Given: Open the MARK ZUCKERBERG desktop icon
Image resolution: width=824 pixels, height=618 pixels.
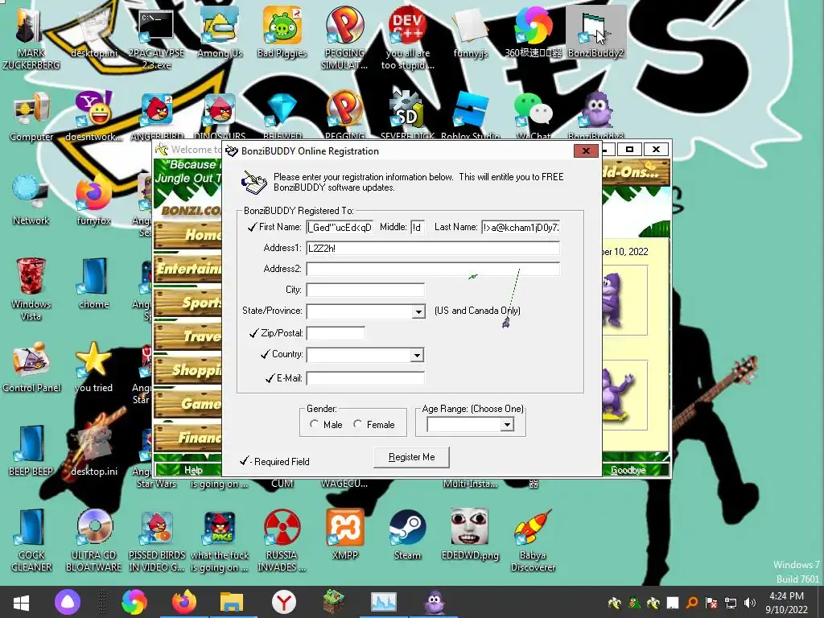Looking at the screenshot, I should coord(31,37).
